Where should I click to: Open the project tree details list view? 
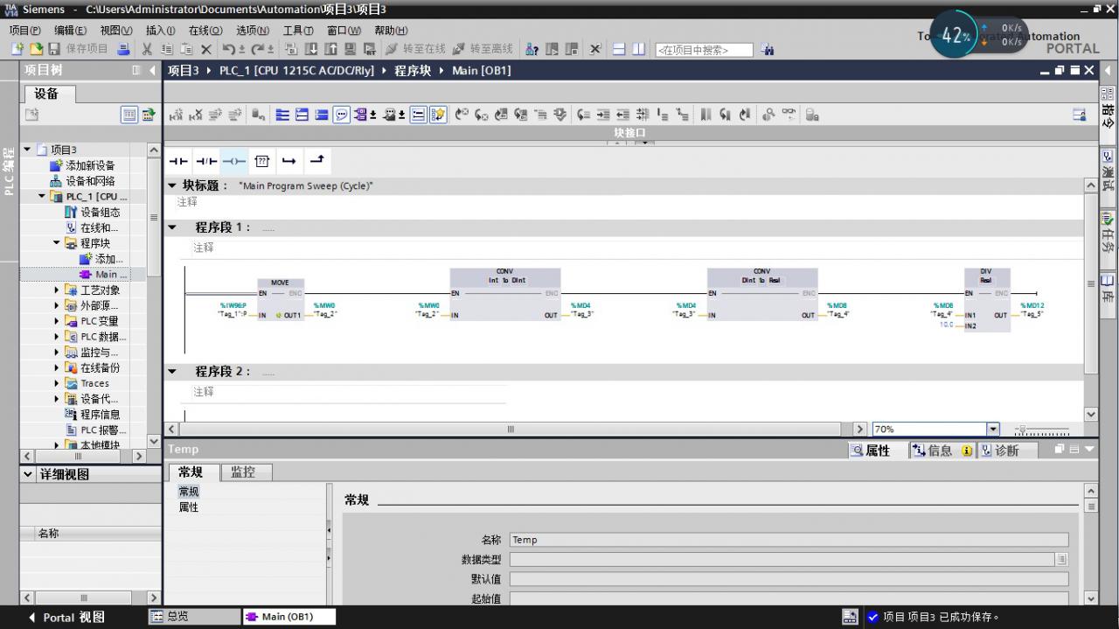[x=129, y=115]
